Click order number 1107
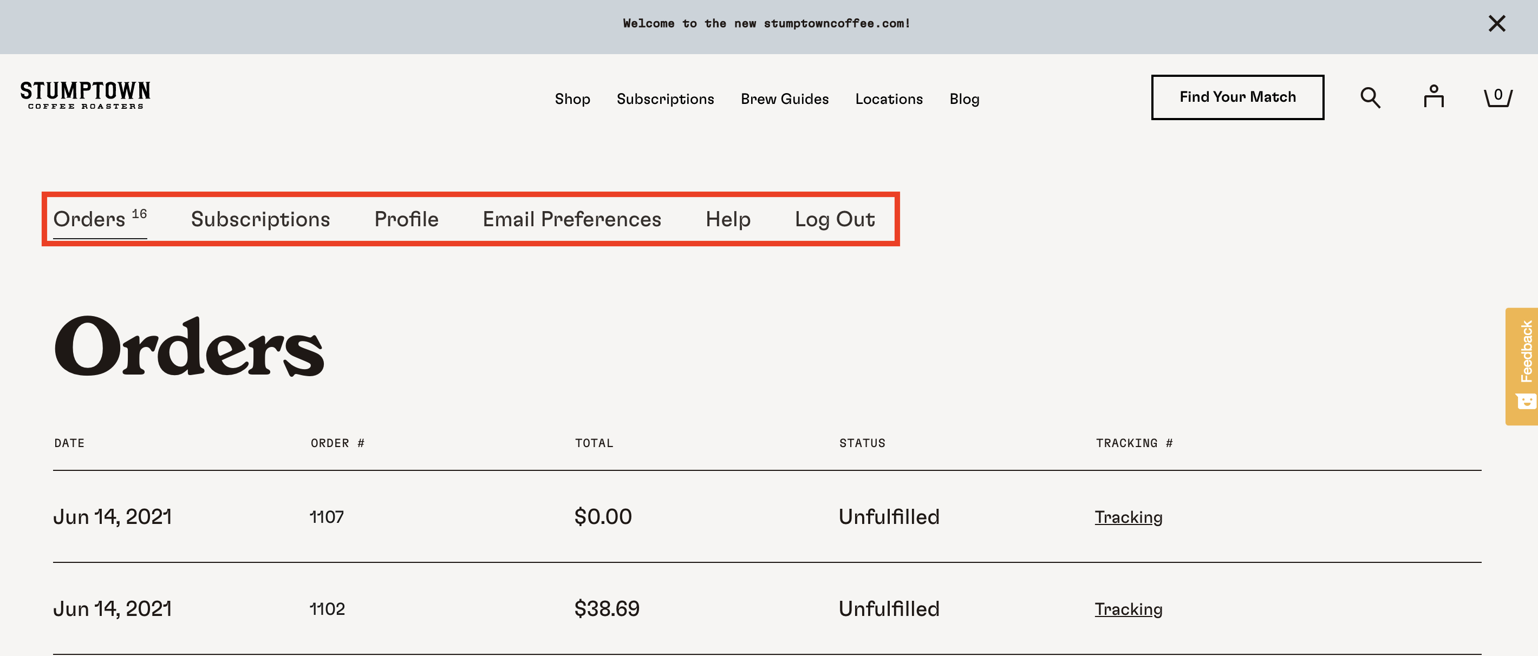1538x656 pixels. click(327, 517)
